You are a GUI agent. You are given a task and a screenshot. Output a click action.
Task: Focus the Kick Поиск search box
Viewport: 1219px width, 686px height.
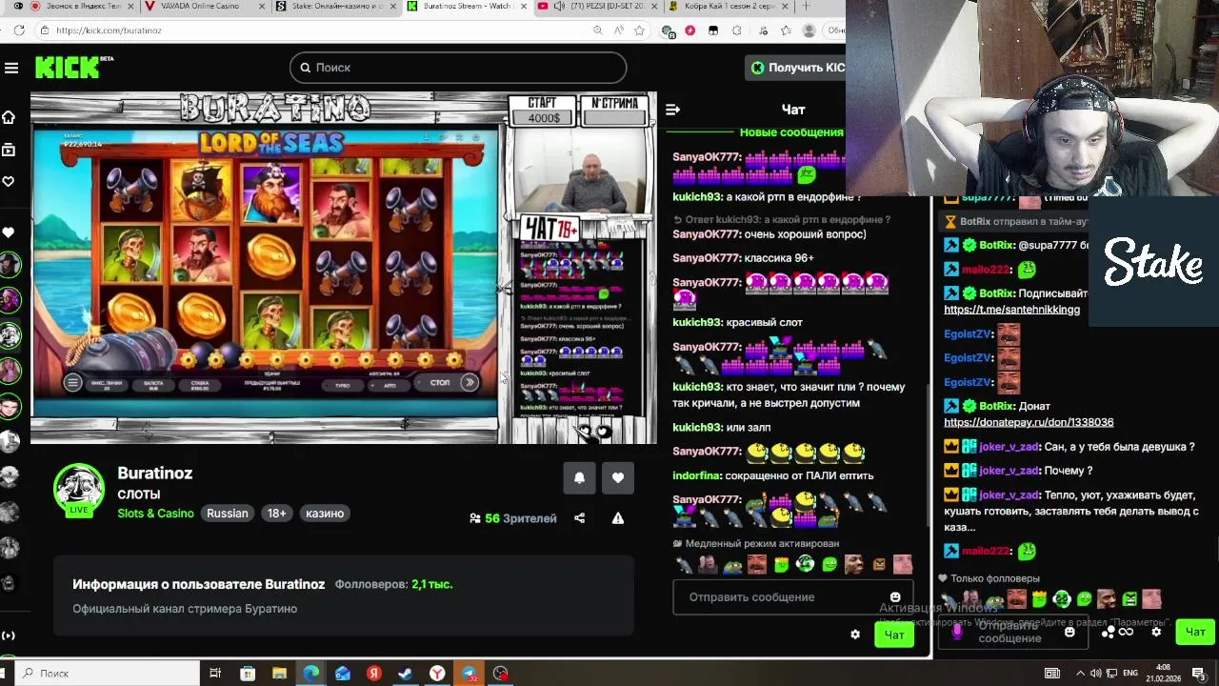point(458,68)
